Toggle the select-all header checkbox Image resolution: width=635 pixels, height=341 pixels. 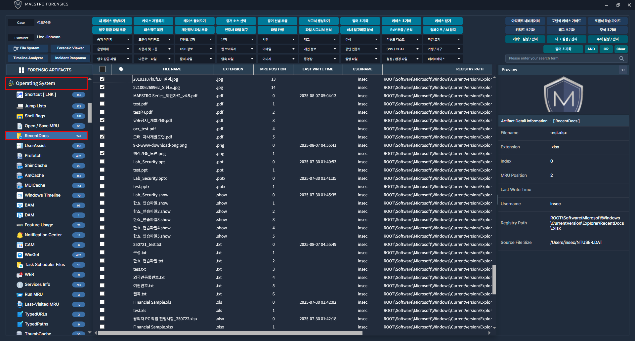[x=103, y=69]
